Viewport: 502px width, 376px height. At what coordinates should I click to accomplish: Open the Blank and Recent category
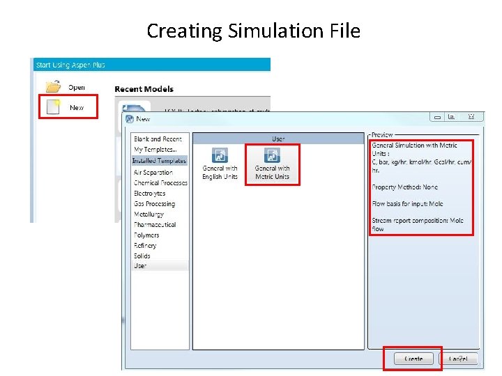coord(158,139)
